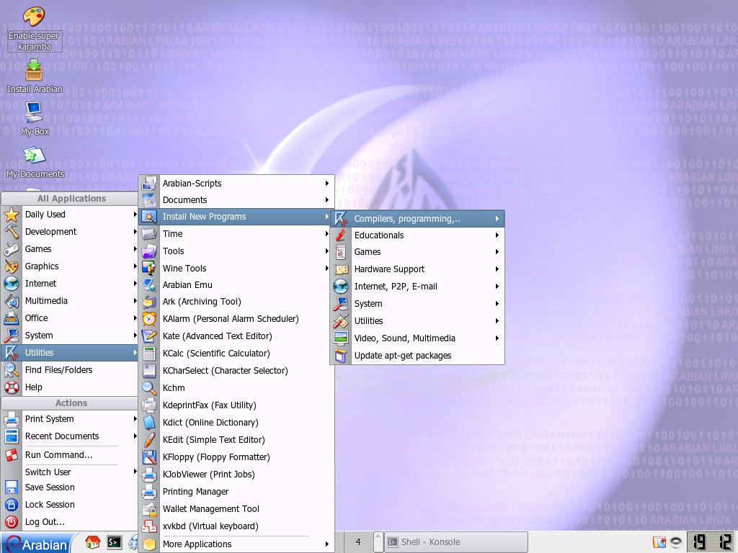Viewport: 738px width, 553px height.
Task: Open the My Box desktop icon
Action: pos(34,119)
